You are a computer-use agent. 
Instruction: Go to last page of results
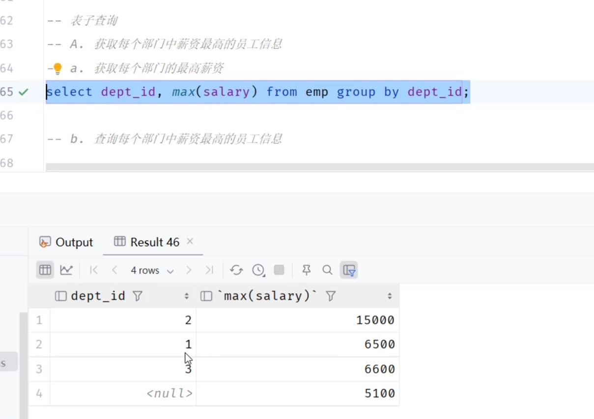[209, 270]
